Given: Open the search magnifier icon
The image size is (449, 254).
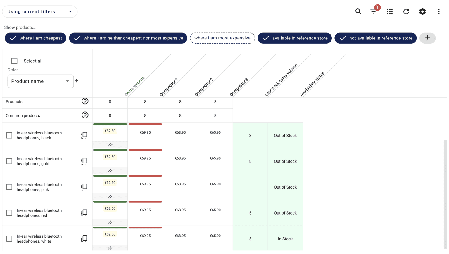Looking at the screenshot, I should [358, 11].
